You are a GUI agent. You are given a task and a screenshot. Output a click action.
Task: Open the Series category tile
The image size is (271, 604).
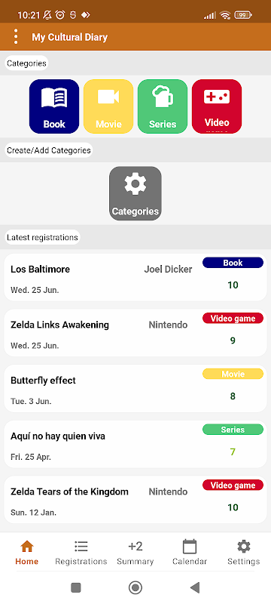click(x=163, y=106)
